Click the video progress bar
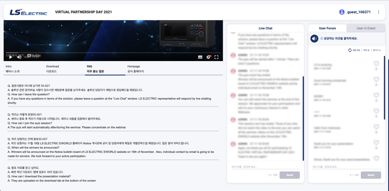389x191 pixels. 113,53
